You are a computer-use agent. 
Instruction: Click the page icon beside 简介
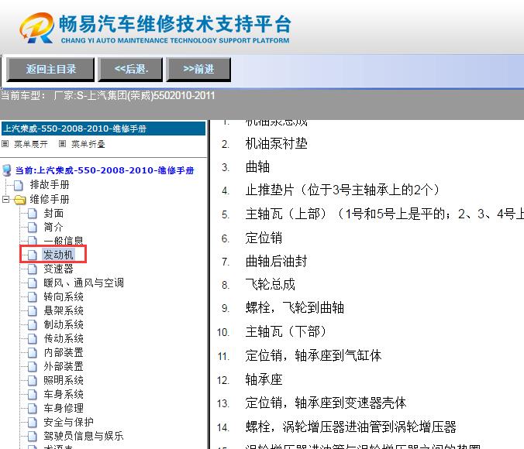[32, 228]
